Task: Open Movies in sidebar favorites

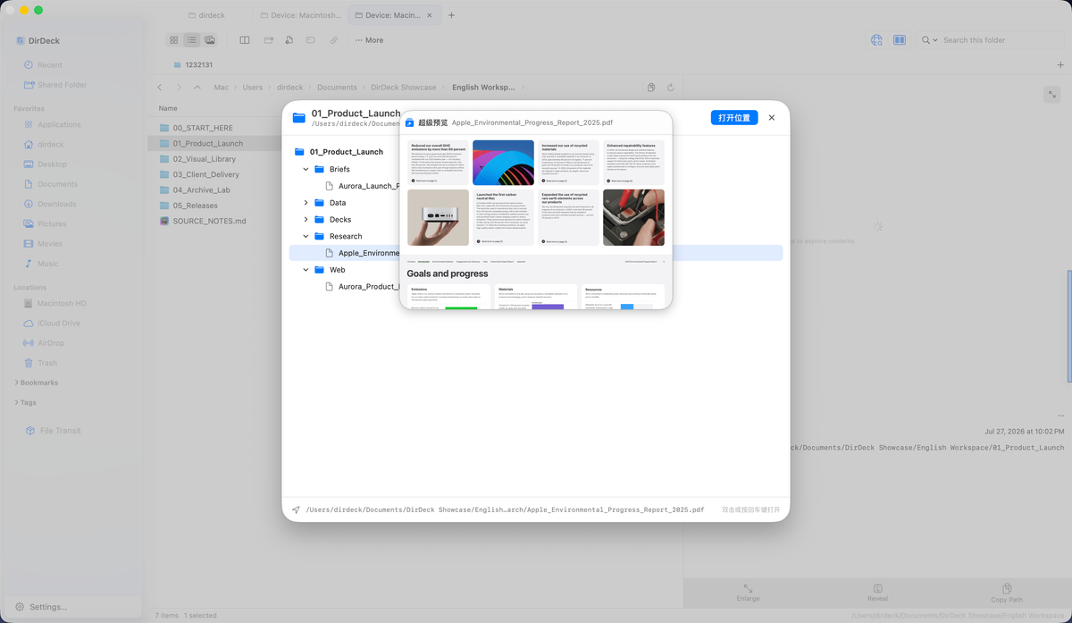Action: 50,243
